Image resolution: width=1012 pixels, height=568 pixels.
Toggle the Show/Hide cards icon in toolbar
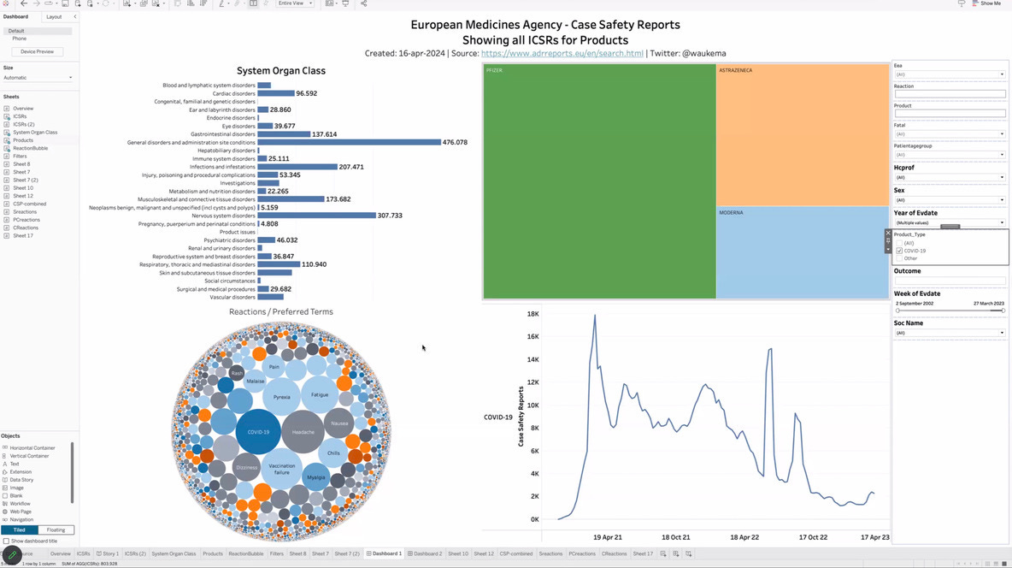click(x=330, y=3)
